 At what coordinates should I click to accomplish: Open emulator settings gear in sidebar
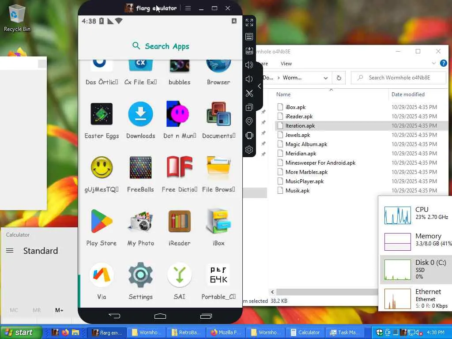[249, 150]
